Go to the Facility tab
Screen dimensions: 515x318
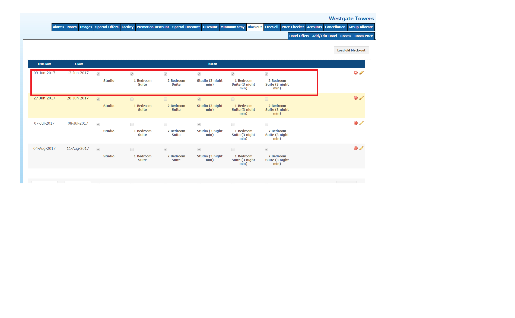click(x=128, y=27)
